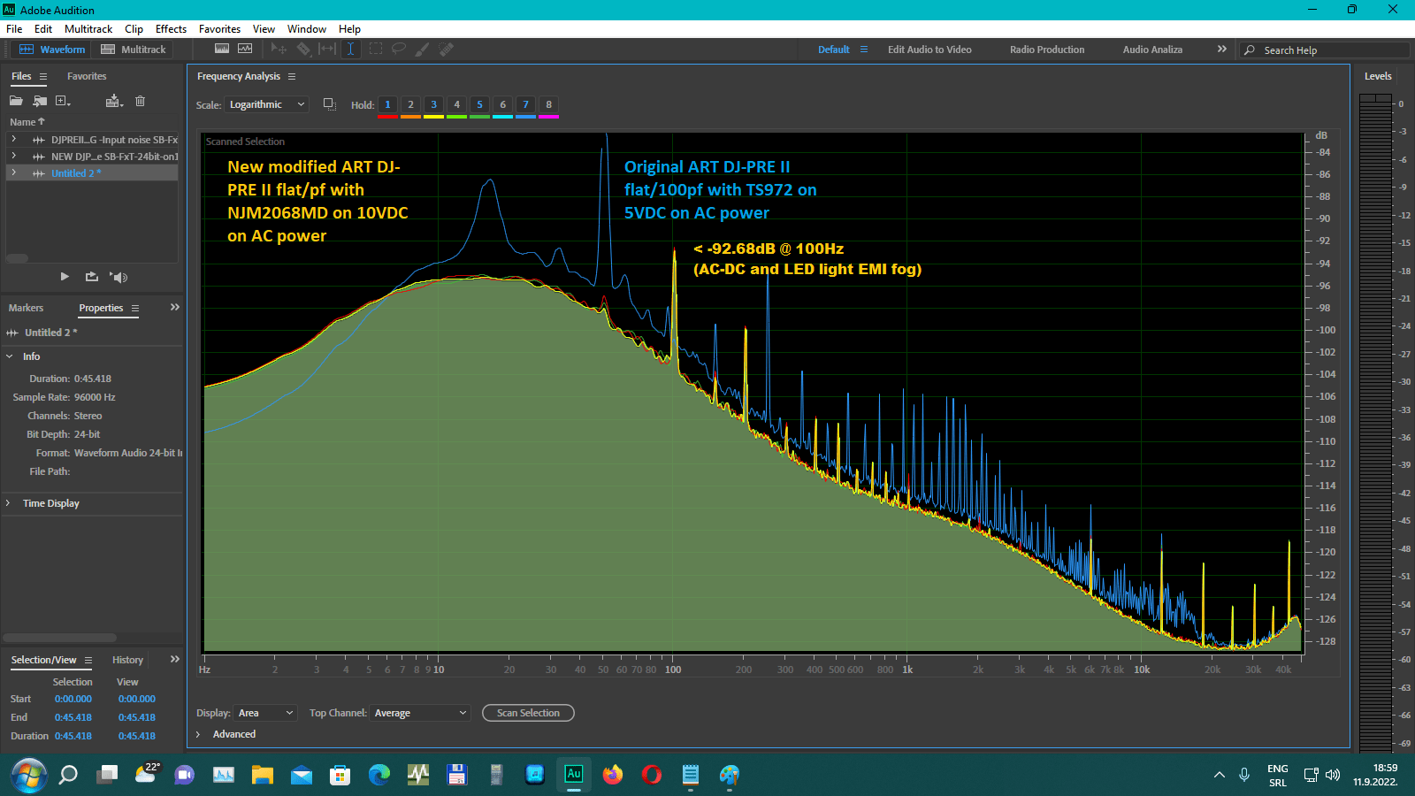Image resolution: width=1415 pixels, height=796 pixels.
Task: Open the Properties panel menu
Action: point(135,309)
